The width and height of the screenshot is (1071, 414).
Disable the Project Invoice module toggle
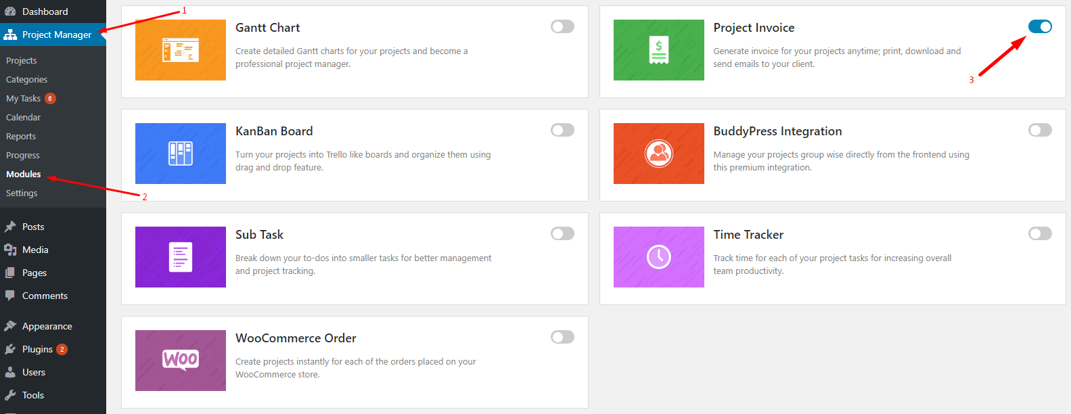click(x=1039, y=26)
